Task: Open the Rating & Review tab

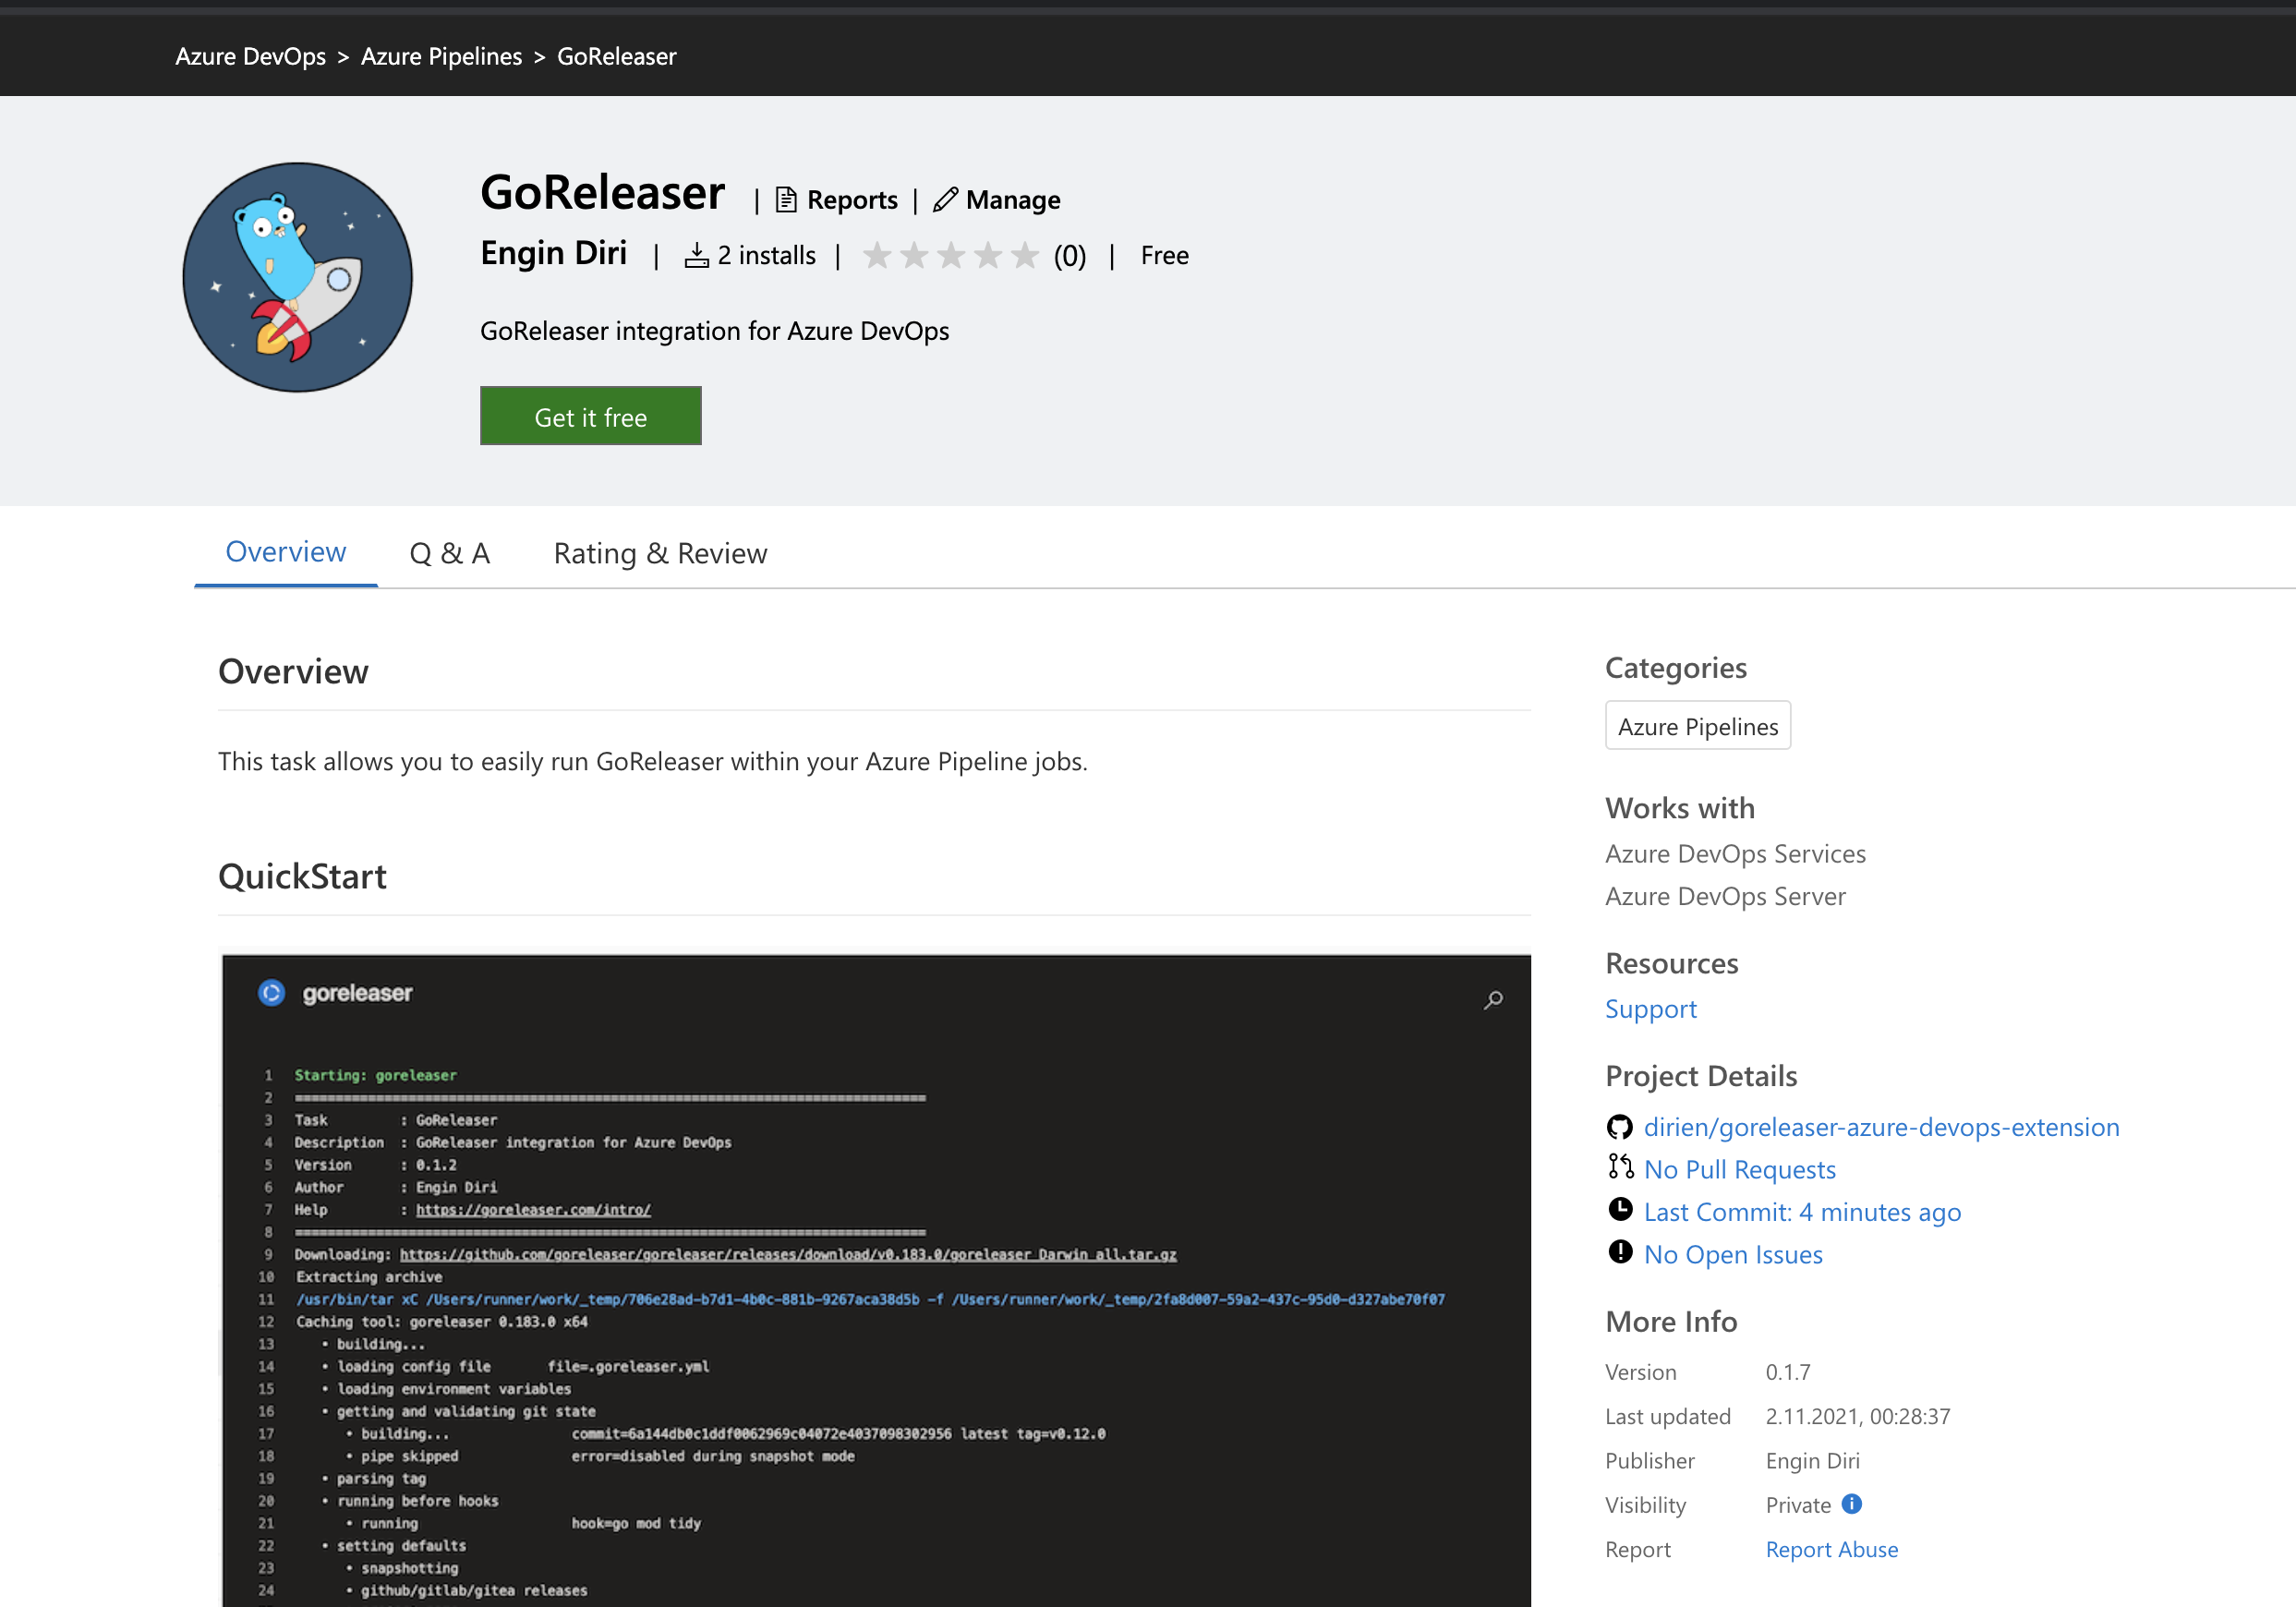Action: [659, 552]
